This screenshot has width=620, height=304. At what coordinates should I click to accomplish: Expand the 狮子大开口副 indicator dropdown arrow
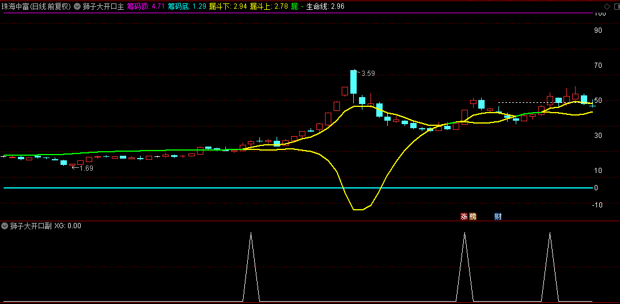[5, 226]
